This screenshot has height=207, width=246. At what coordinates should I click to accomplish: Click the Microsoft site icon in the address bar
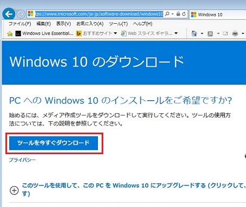(31, 14)
